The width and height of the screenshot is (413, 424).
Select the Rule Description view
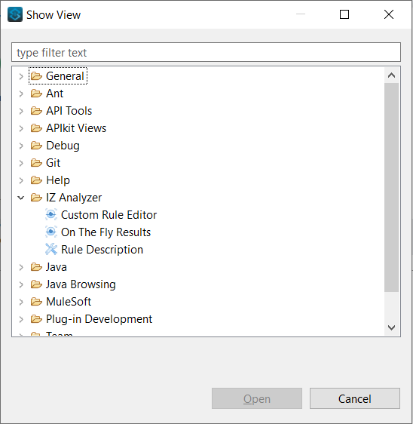click(x=102, y=250)
